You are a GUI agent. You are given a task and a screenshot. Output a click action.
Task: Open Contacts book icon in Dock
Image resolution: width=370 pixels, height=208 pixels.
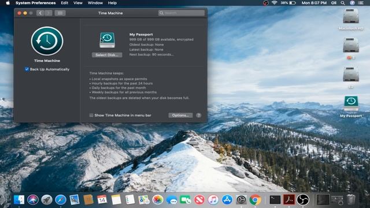coord(88,200)
